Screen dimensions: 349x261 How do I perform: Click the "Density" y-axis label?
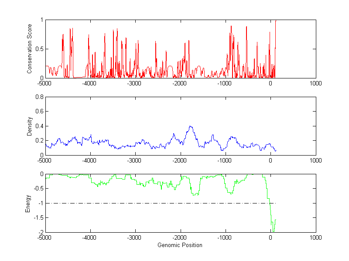(30, 125)
